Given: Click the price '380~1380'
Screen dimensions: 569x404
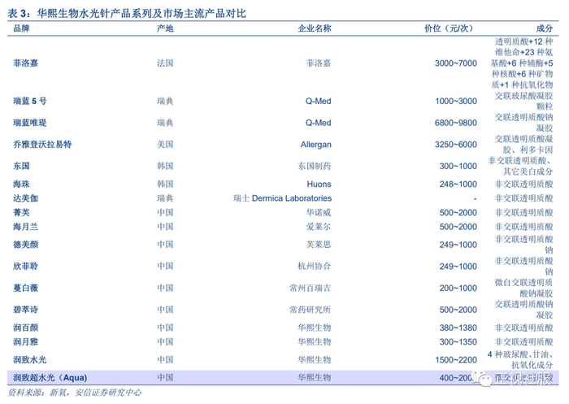Looking at the screenshot, I should pyautogui.click(x=458, y=328).
